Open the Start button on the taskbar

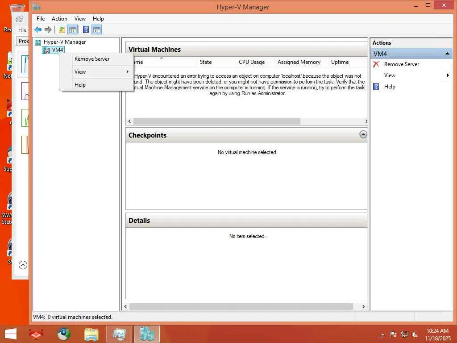(x=11, y=334)
